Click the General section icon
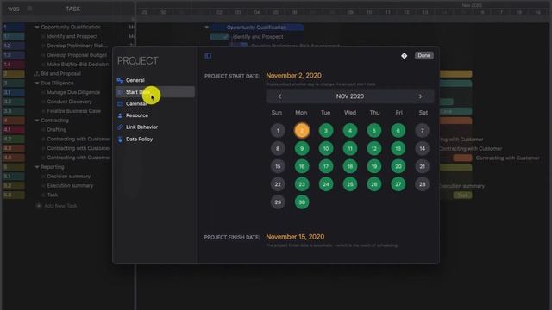This screenshot has height=310, width=552. click(x=120, y=80)
